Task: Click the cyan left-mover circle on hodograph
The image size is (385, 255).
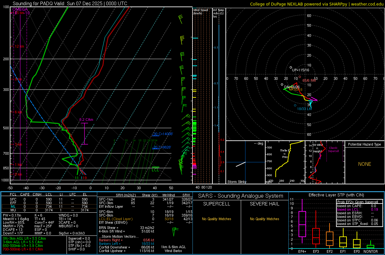Action: click(x=295, y=106)
